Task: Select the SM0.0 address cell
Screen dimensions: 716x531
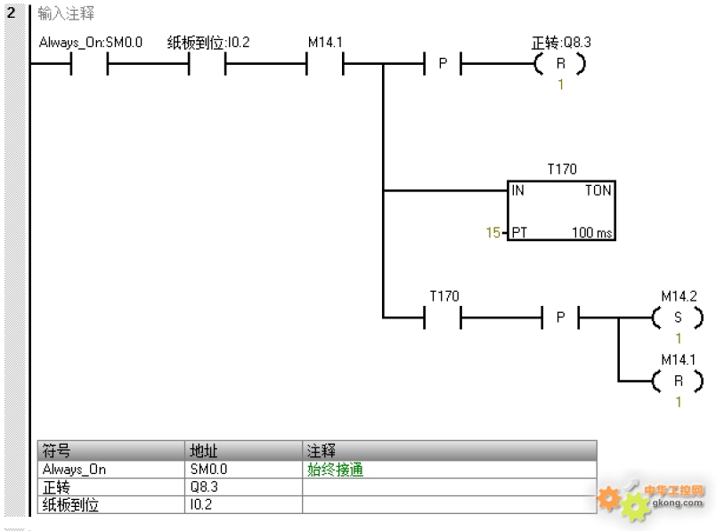Action: 244,470
